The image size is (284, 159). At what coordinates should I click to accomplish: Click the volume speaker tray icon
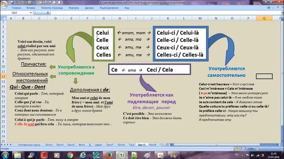pyautogui.click(x=252, y=155)
